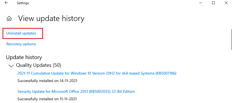The height and width of the screenshot is (103, 232).
Task: Click the text Successfully installed on 11-11-2021
Action: pos(47,99)
